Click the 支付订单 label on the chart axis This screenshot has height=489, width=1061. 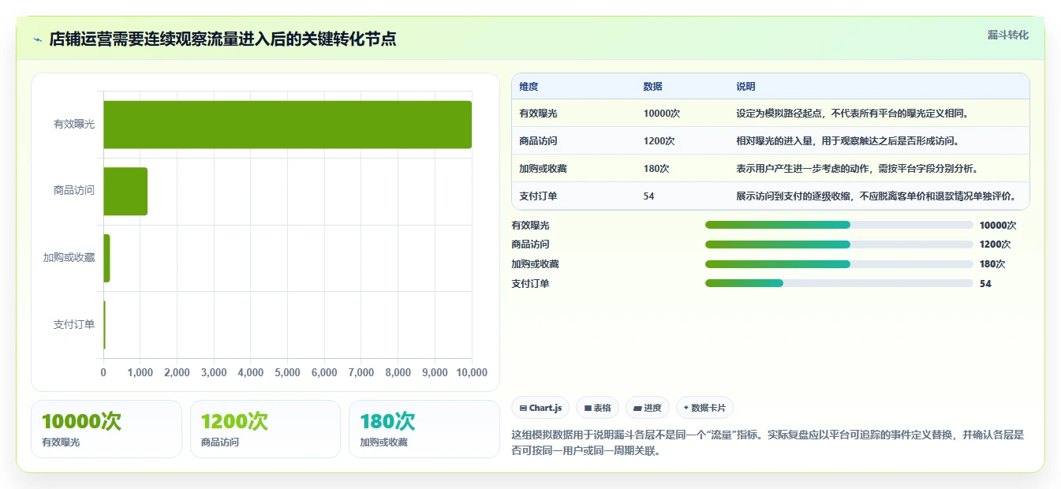(x=74, y=324)
